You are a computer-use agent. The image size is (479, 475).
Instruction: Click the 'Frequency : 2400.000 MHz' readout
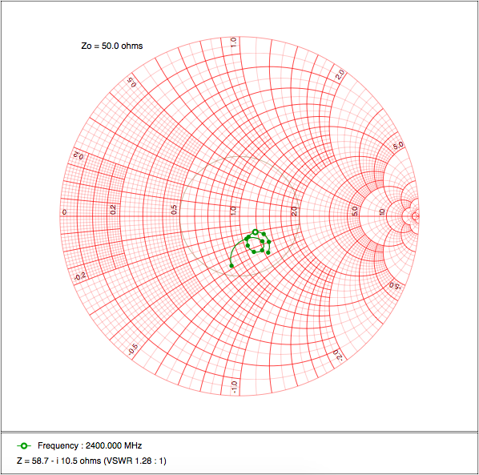(90, 445)
